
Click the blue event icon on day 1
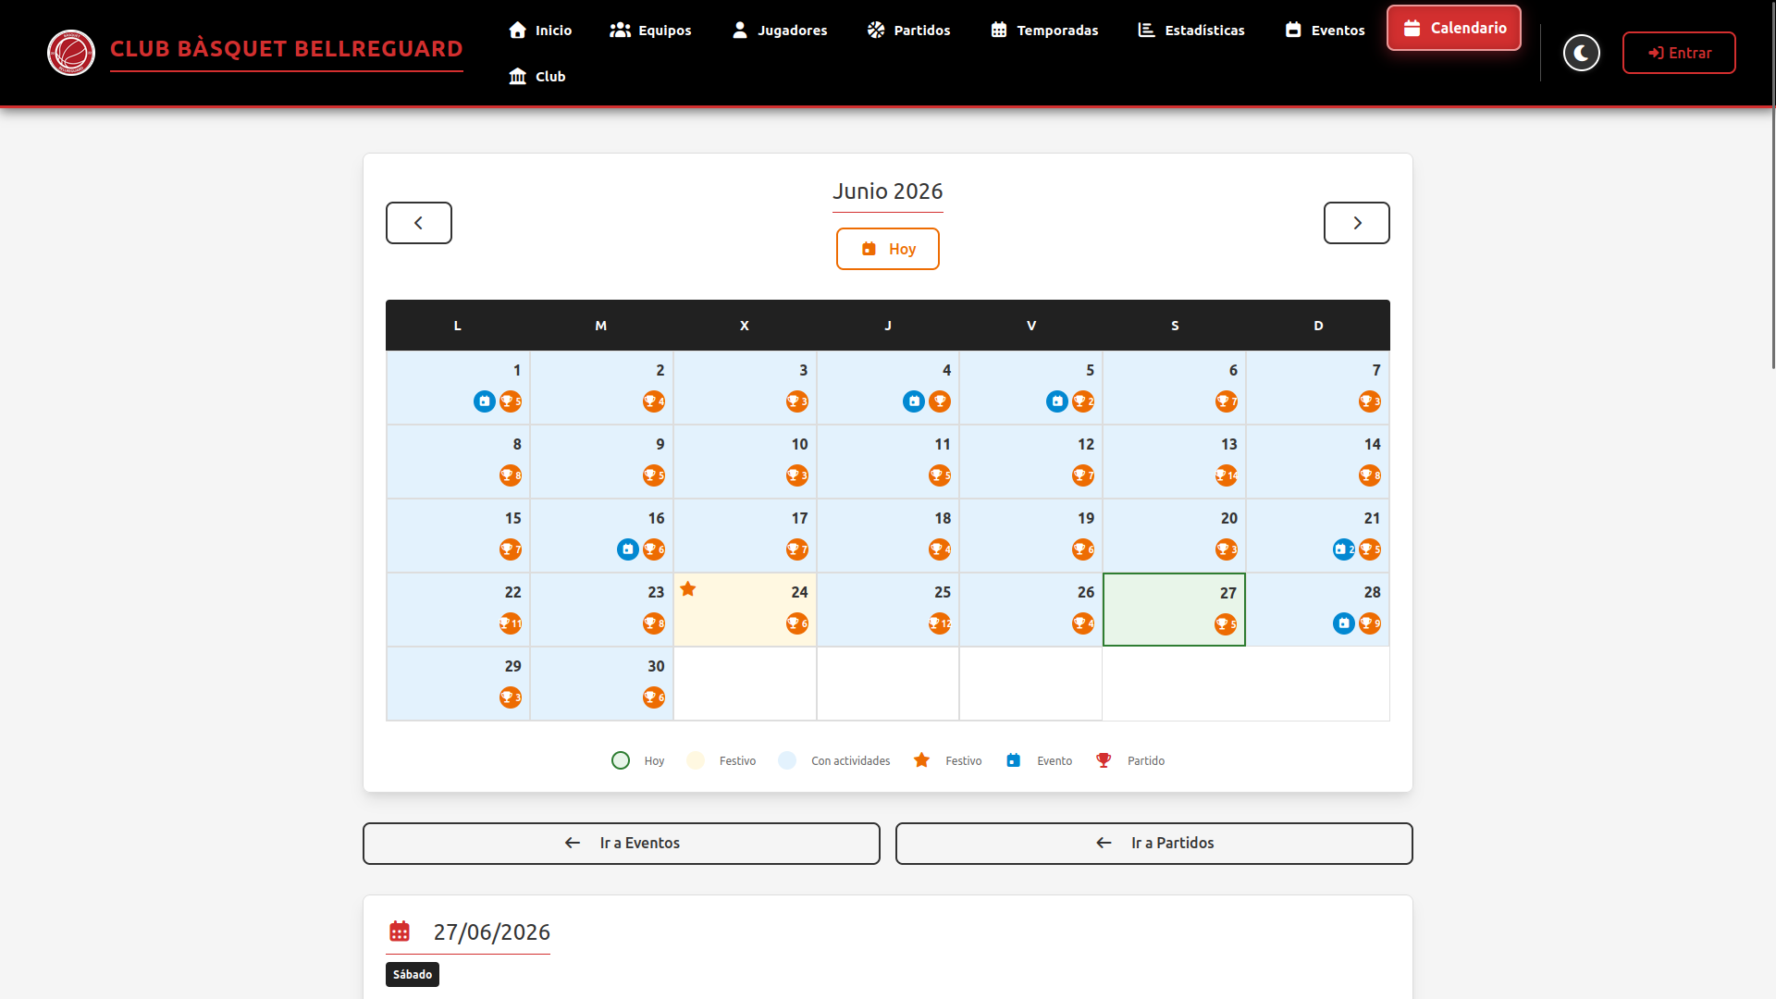[x=485, y=401]
